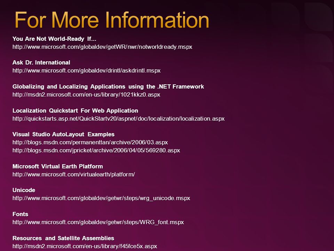This screenshot has height=251, width=334.
Task: Click the 'Microsoft Virtual Earth Platform' heading
Action: [x=58, y=167]
